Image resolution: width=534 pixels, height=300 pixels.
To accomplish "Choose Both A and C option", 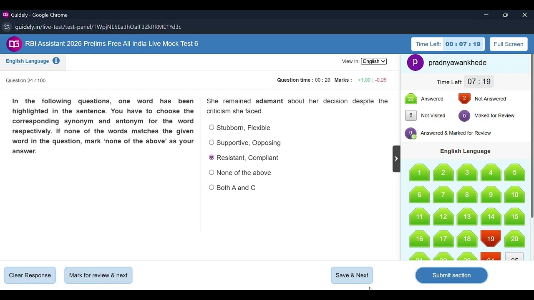I will 212,187.
